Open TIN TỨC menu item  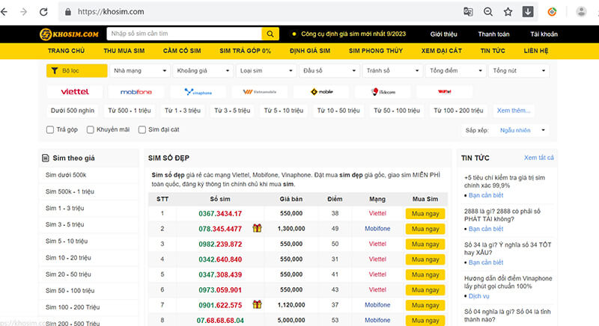[x=493, y=51]
